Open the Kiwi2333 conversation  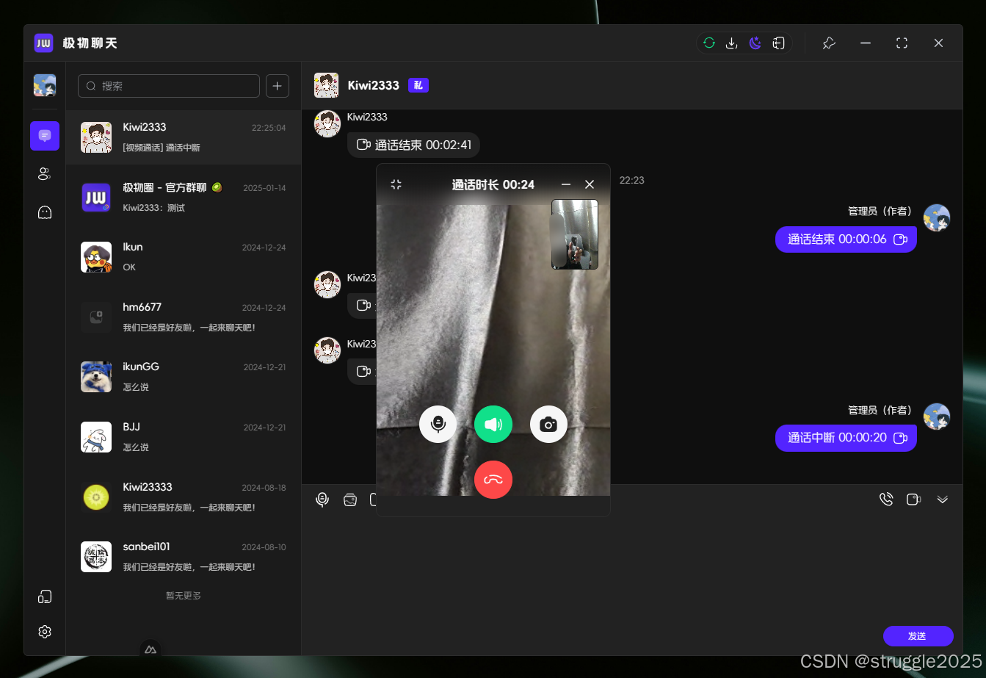click(184, 137)
